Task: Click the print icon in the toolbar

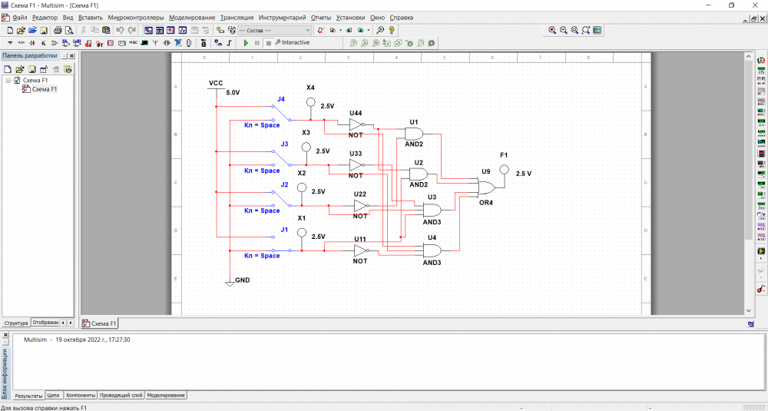Action: point(58,30)
